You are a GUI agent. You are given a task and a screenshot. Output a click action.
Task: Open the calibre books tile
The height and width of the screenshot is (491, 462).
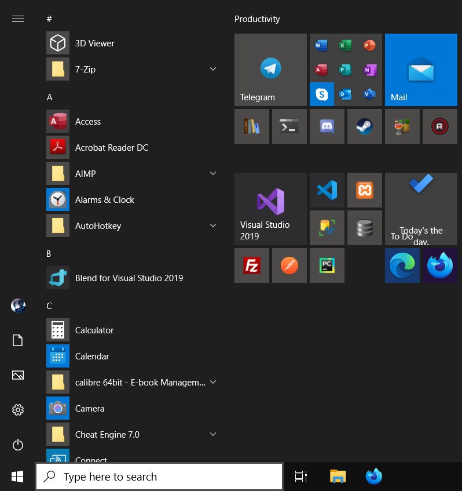click(x=251, y=126)
